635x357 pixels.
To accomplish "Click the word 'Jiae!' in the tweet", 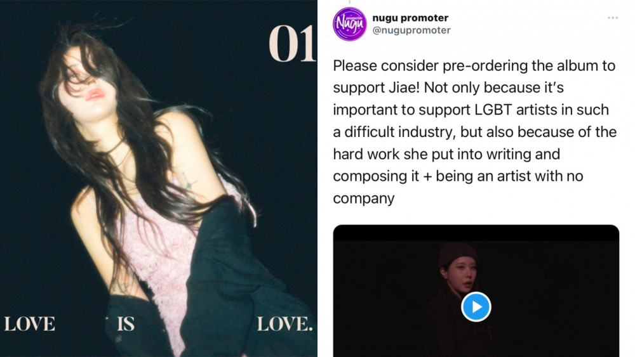I will (x=404, y=88).
